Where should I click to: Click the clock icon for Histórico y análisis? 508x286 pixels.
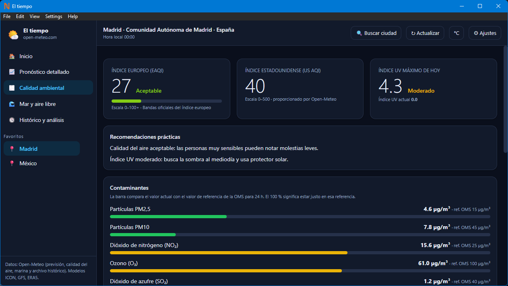[12, 120]
